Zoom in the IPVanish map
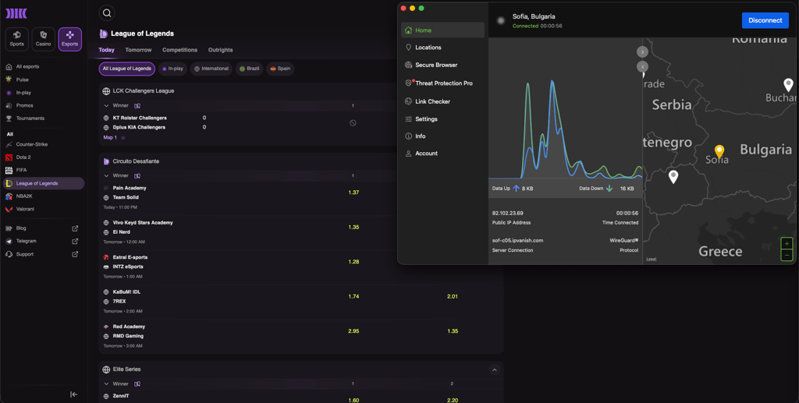799x403 pixels. pyautogui.click(x=787, y=244)
